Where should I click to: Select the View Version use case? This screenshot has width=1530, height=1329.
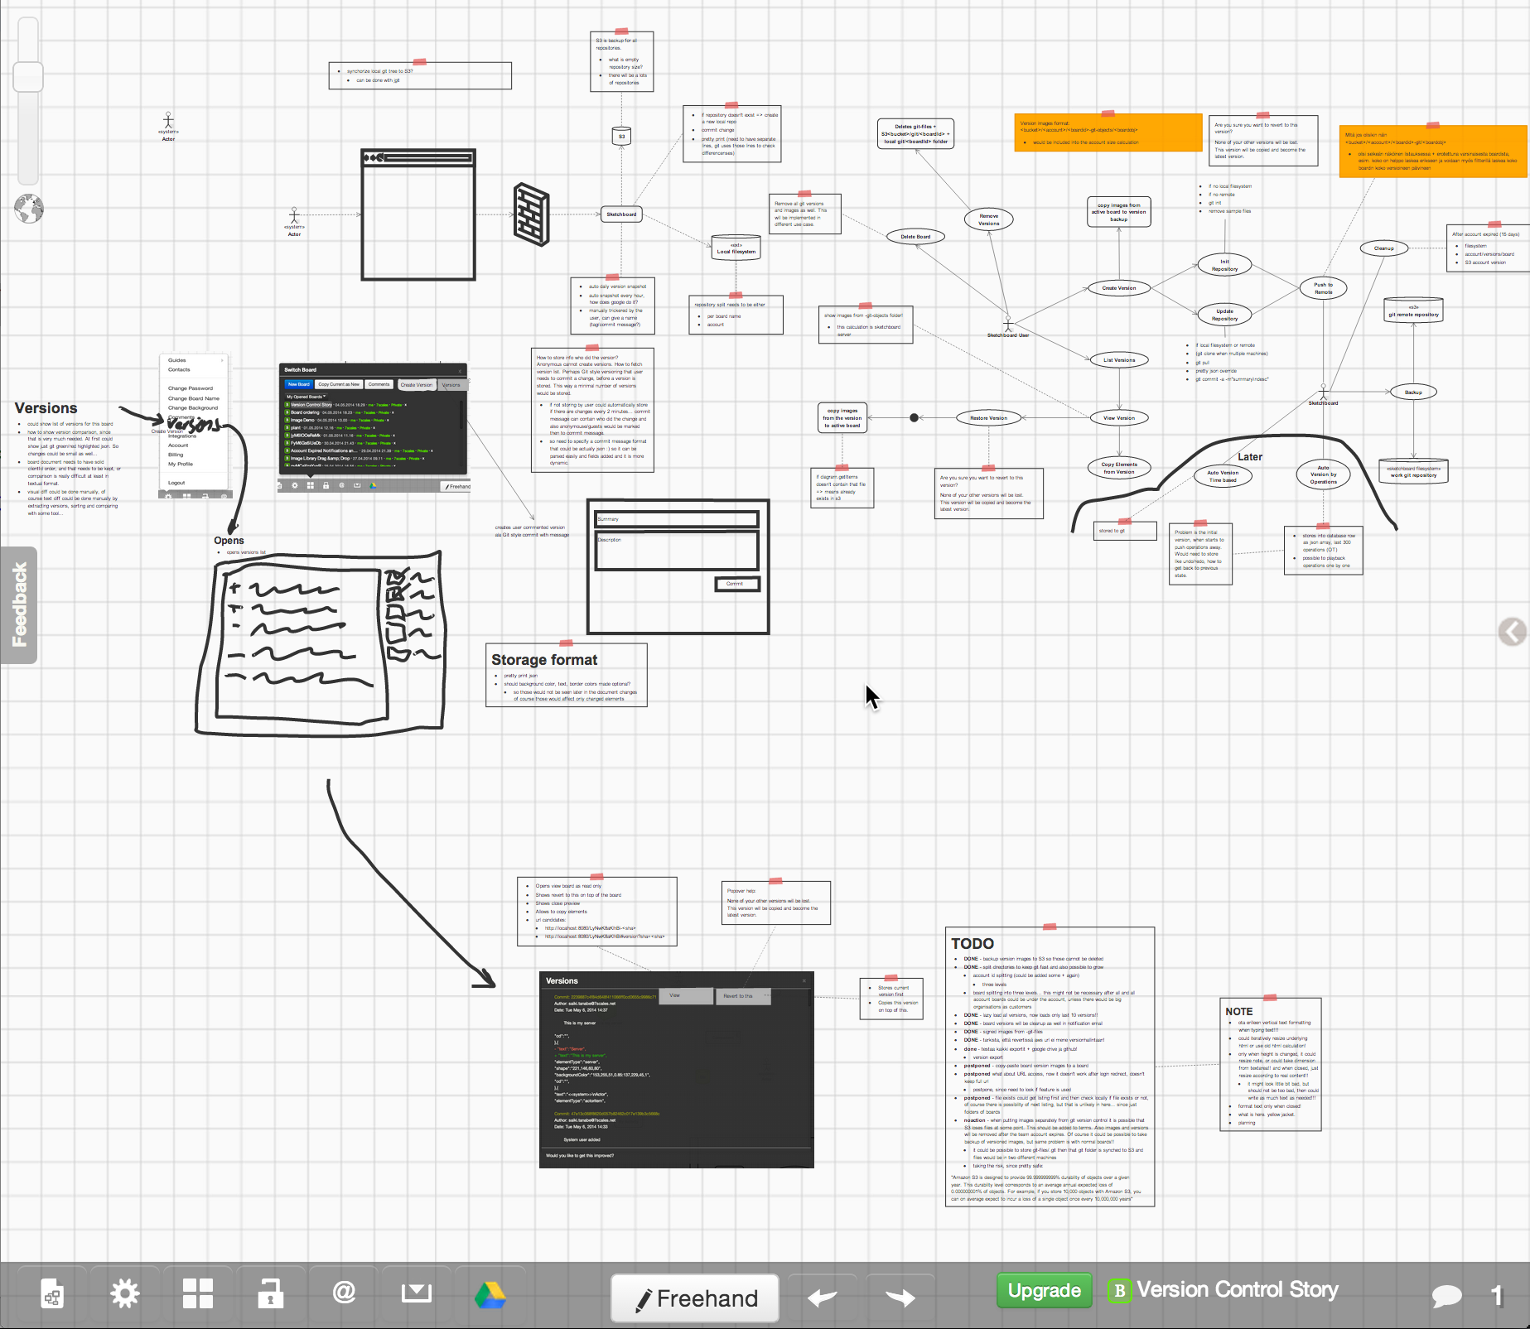[x=1119, y=418]
